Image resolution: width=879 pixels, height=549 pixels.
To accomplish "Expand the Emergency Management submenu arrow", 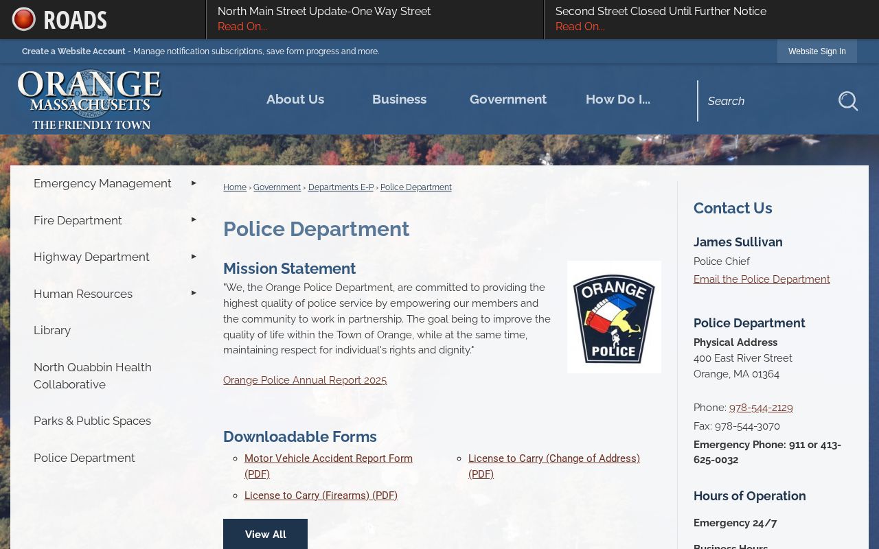I will tap(194, 183).
